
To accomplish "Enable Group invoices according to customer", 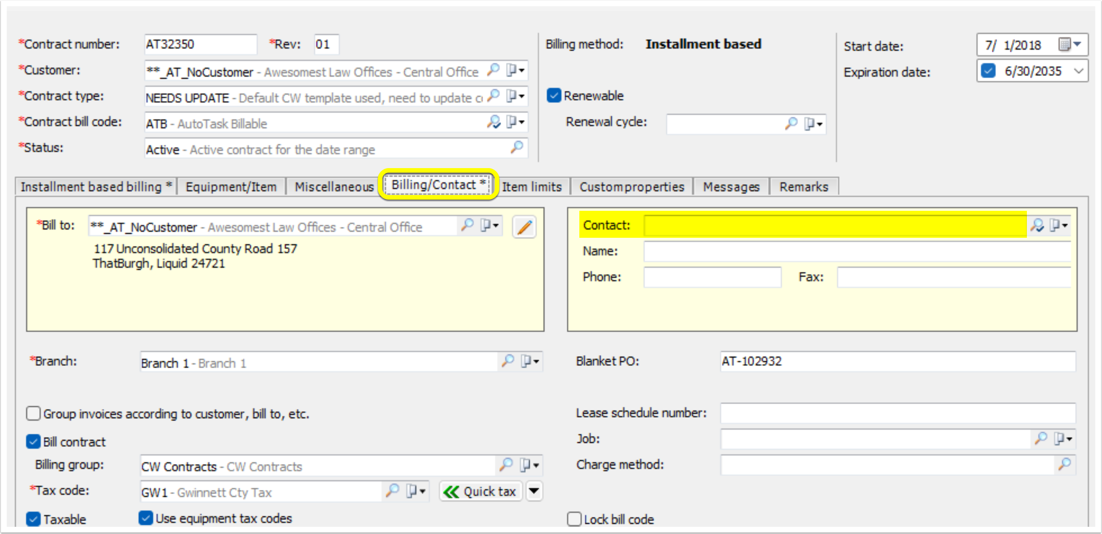I will tap(33, 414).
